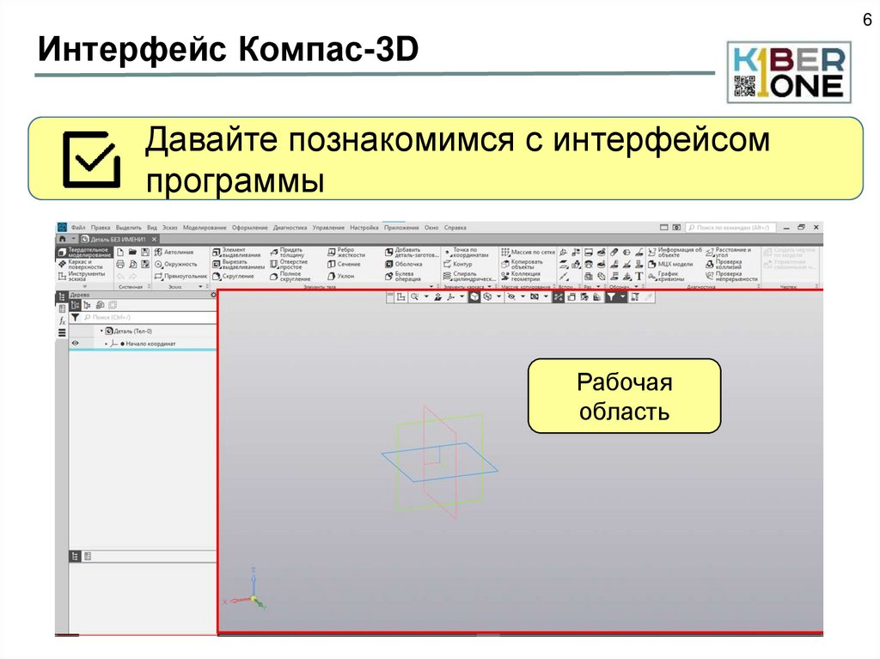Open the Справка menu
This screenshot has height=659, width=880.
pyautogui.click(x=455, y=228)
